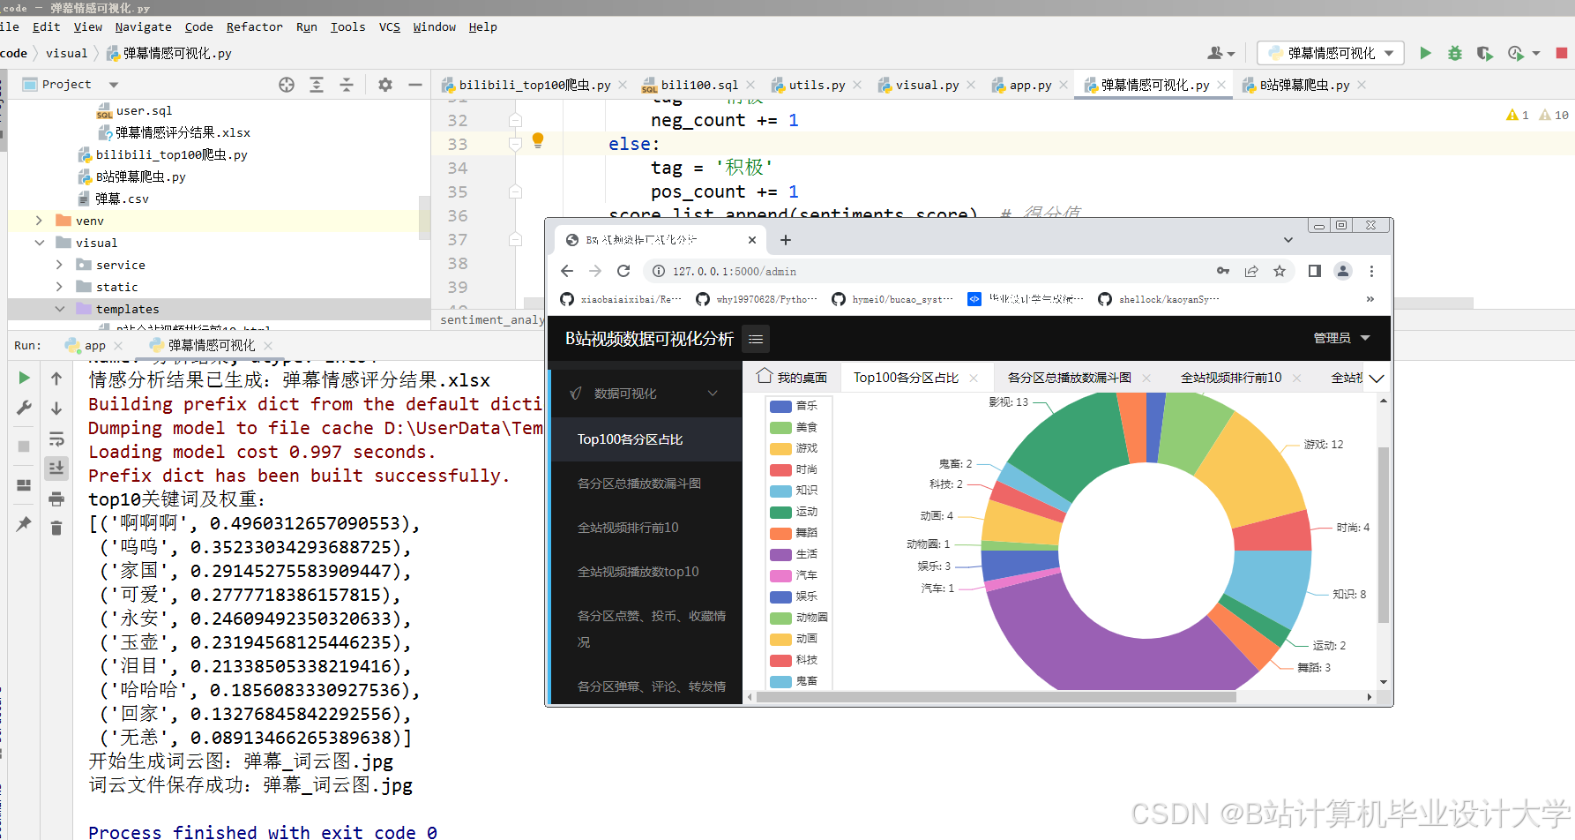Bookmark the page with star icon

pyautogui.click(x=1280, y=271)
